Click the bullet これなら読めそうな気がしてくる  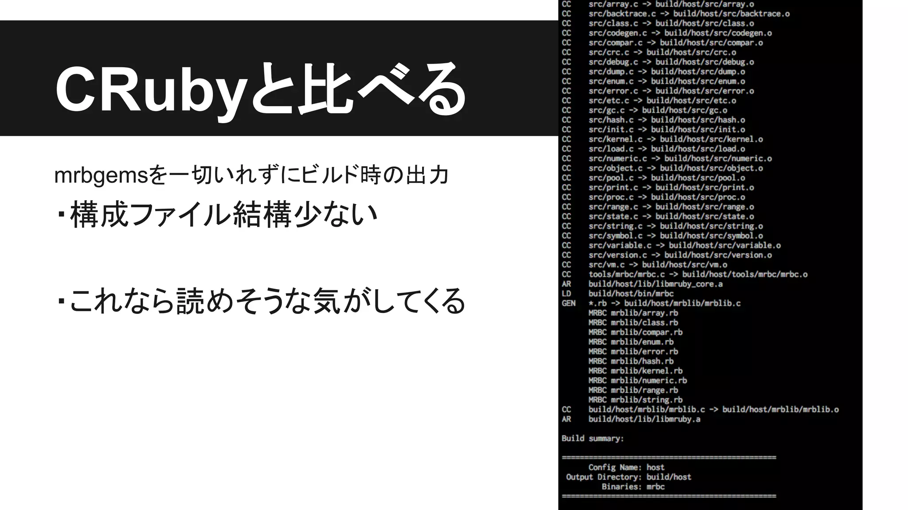pyautogui.click(x=262, y=301)
